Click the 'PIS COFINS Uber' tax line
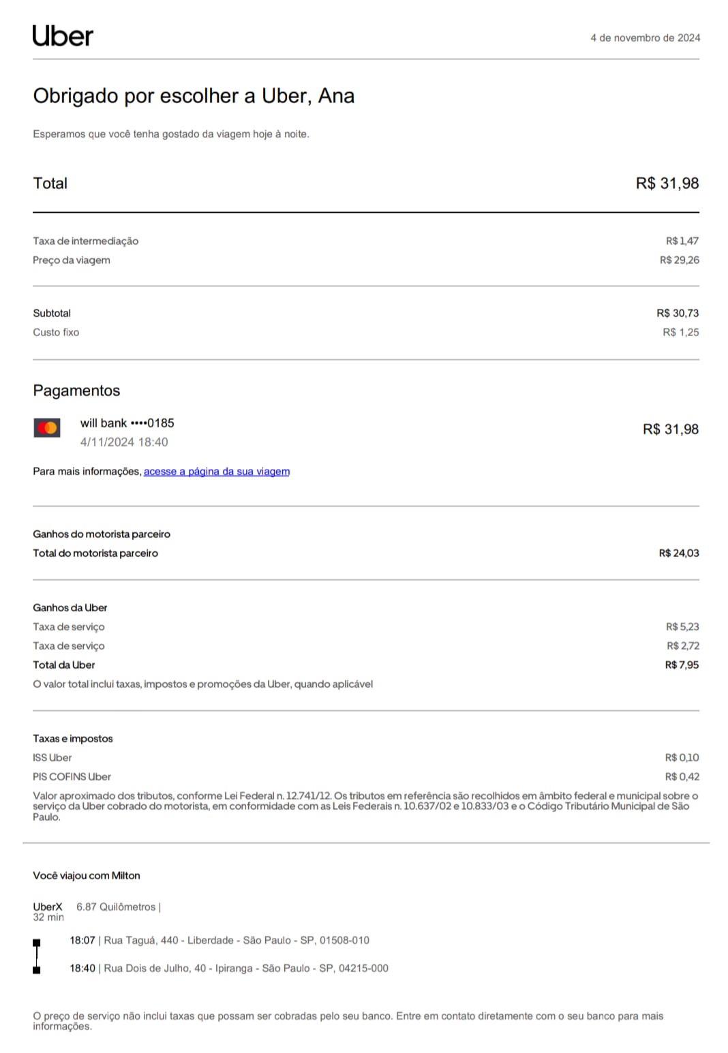The image size is (728, 1053). [x=72, y=777]
